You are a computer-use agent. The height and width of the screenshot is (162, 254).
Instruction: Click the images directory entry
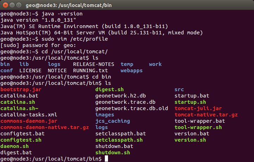[104, 115]
